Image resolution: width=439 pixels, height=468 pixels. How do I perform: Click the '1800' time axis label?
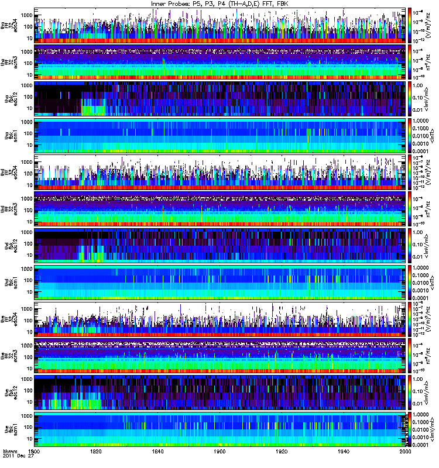point(35,451)
